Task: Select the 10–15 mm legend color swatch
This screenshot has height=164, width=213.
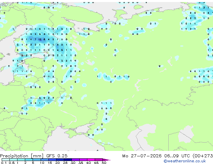Action: point(45,160)
